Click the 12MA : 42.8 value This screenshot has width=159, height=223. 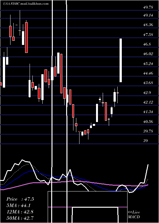coord(20,212)
